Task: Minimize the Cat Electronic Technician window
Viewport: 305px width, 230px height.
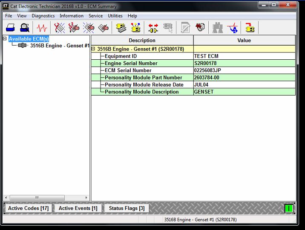Action: pos(264,5)
